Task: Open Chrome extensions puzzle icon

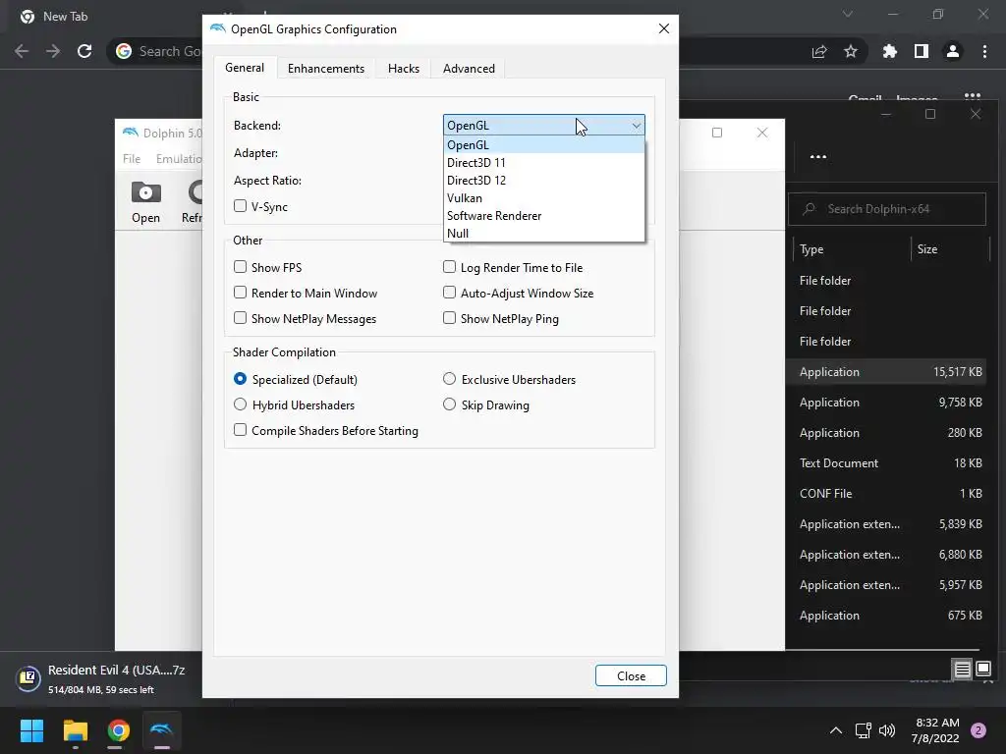Action: click(890, 51)
